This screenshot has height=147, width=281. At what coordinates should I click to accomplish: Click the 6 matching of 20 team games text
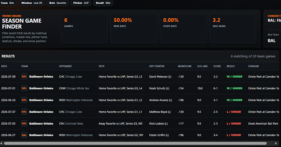253,56
